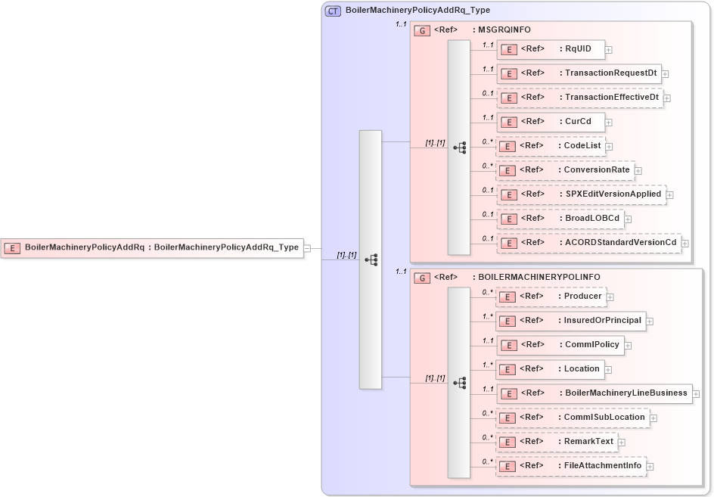714x497 pixels.
Task: Select the compositor icon next to the root element
Action: point(371,259)
